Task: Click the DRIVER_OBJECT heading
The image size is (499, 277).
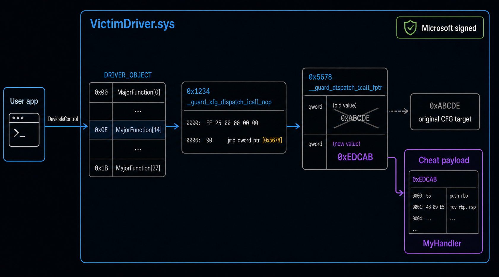Action: [x=128, y=75]
